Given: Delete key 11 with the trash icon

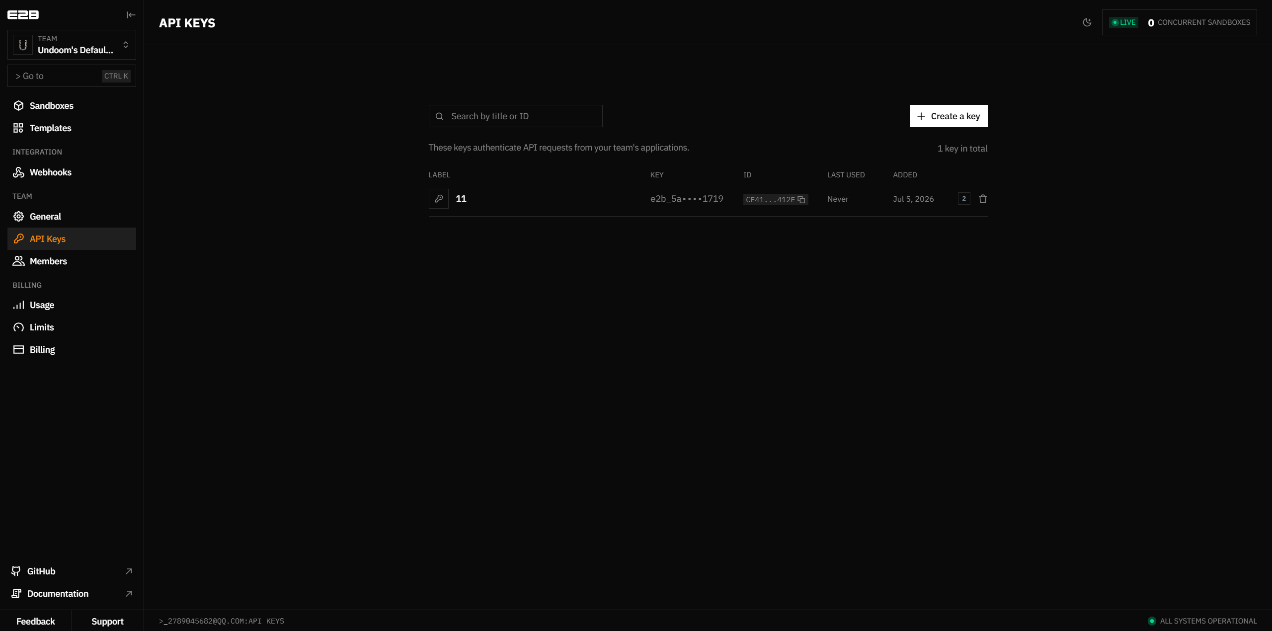Looking at the screenshot, I should point(983,199).
